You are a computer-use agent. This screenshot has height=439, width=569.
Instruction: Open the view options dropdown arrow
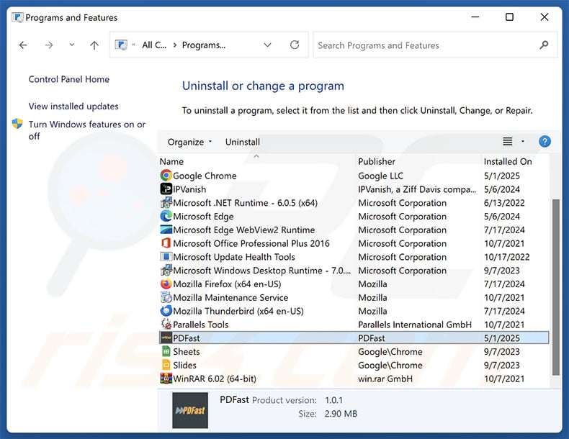[x=523, y=141]
